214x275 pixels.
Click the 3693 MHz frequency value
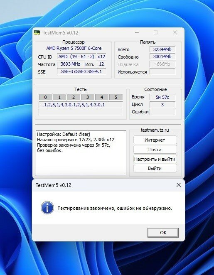tap(70, 64)
